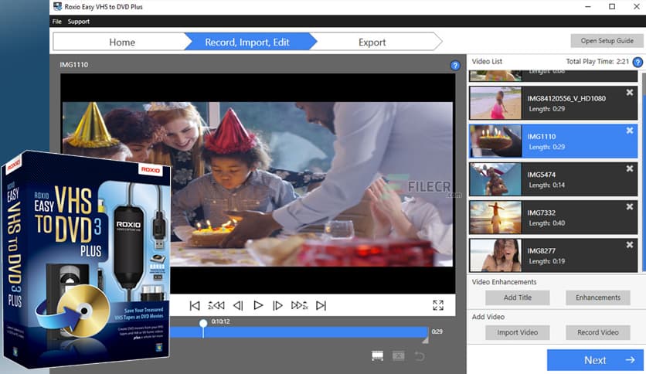Select IMG7332 sunset thumbnail
The height and width of the screenshot is (374, 646).
[x=495, y=217]
